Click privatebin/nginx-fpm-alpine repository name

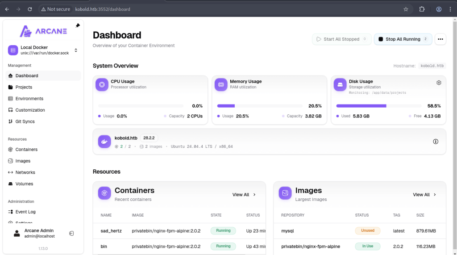pyautogui.click(x=311, y=246)
